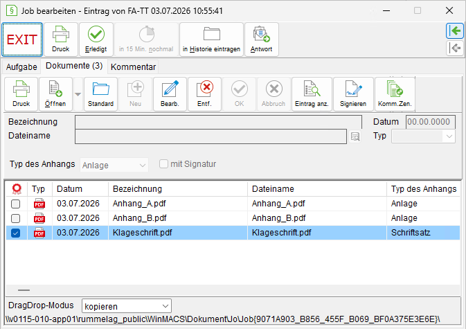This screenshot has height=329, width=466.
Task: Click the red EXIT button
Action: (x=22, y=39)
